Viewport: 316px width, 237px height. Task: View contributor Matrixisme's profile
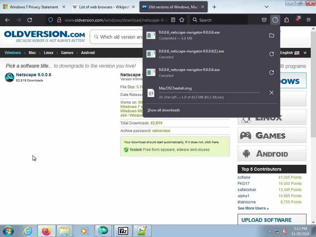click(247, 202)
